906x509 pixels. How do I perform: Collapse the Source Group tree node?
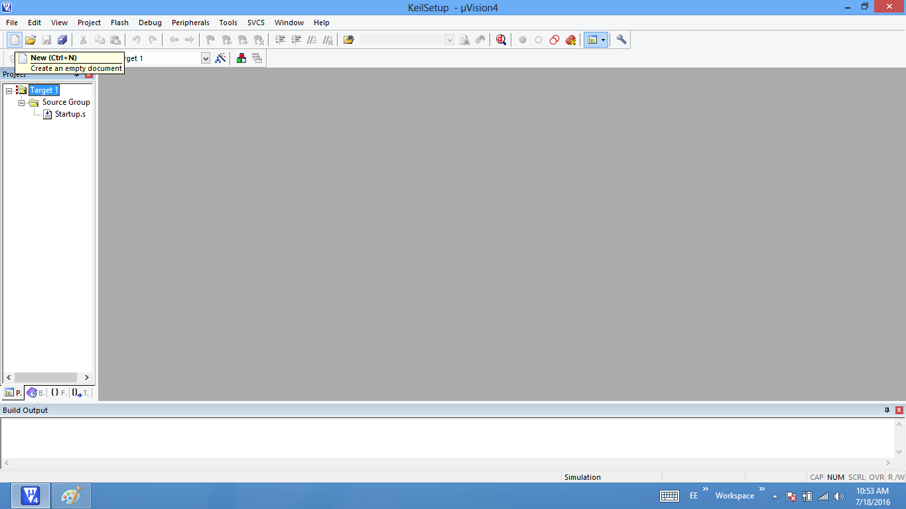(22, 102)
